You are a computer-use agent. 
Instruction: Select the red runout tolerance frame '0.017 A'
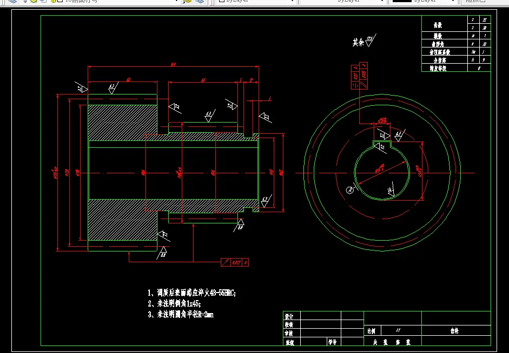[235, 262]
